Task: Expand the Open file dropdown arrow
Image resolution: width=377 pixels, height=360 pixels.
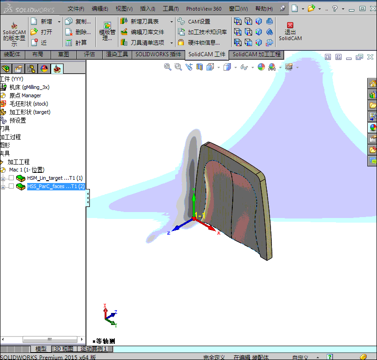Action: (319, 9)
